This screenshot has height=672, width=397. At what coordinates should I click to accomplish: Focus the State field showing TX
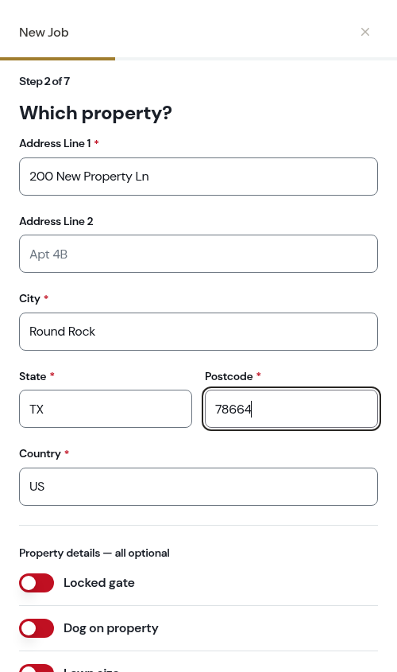[106, 409]
